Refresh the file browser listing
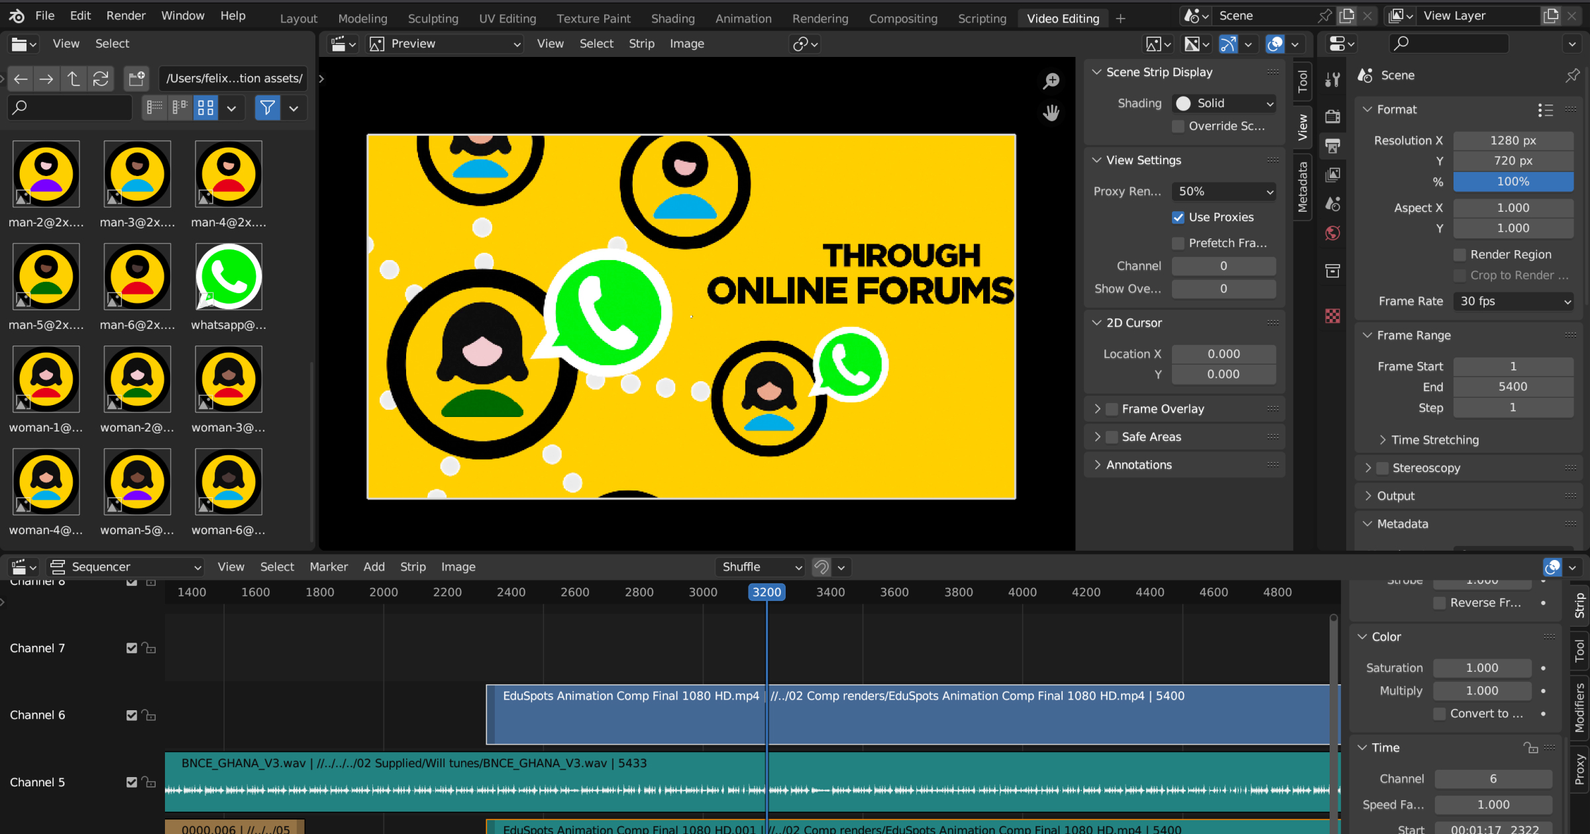The width and height of the screenshot is (1590, 834). pos(101,79)
